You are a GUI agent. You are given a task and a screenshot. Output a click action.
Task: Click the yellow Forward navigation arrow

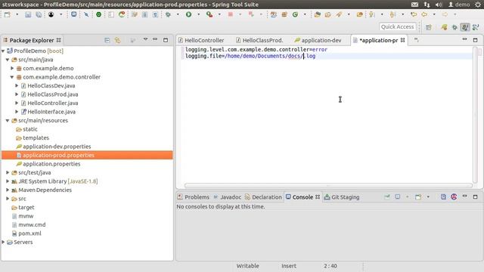pyautogui.click(x=445, y=14)
